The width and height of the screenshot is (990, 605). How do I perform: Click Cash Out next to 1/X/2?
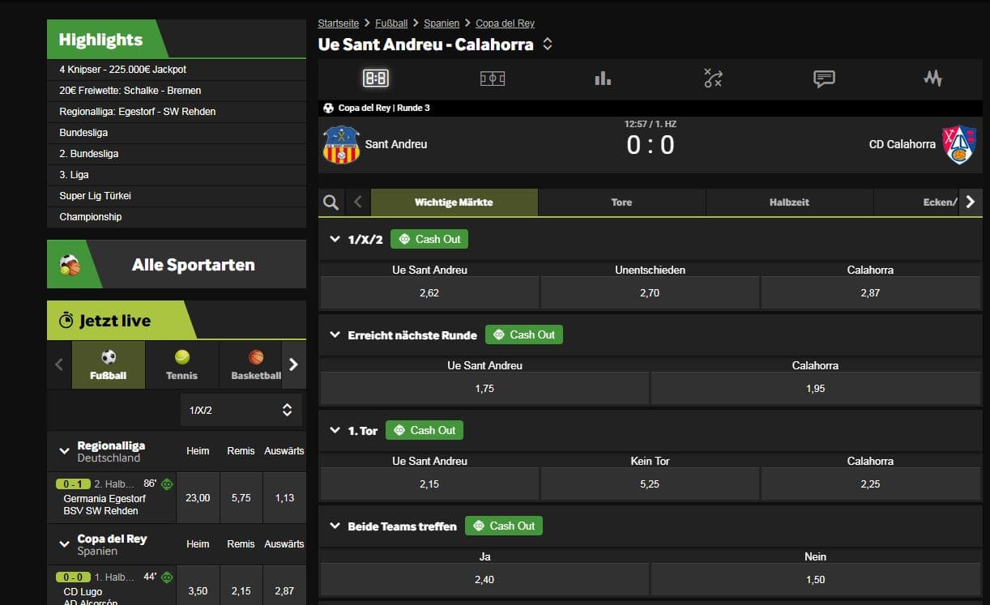429,239
